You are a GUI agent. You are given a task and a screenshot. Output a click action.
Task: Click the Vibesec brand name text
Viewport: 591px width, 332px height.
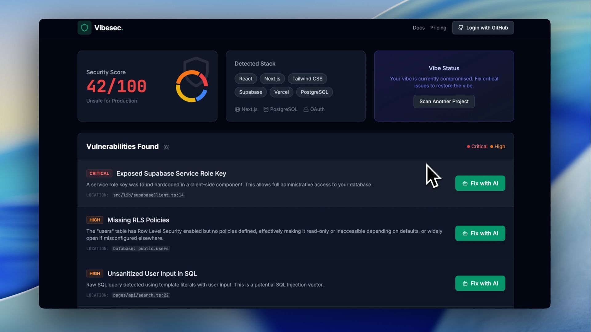point(108,28)
